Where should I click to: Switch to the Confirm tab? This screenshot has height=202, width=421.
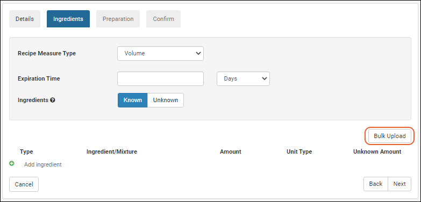point(163,19)
